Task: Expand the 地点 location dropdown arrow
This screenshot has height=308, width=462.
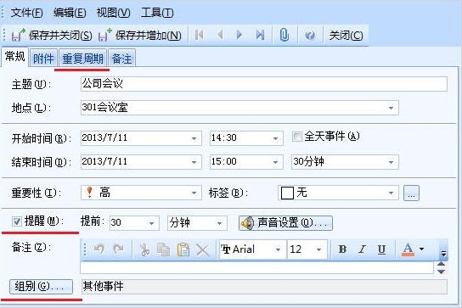Action: click(x=391, y=108)
